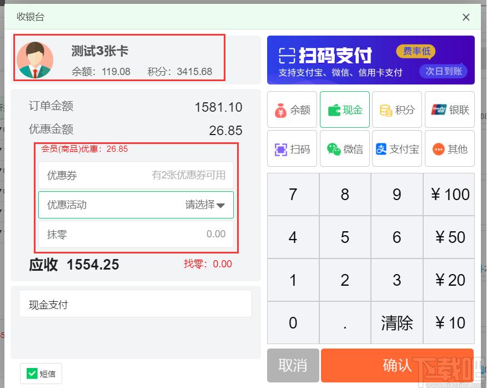487x388 pixels.
Task: Click the 取消 cancel button
Action: point(293,365)
